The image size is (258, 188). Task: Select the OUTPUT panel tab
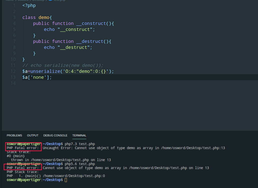click(33, 135)
